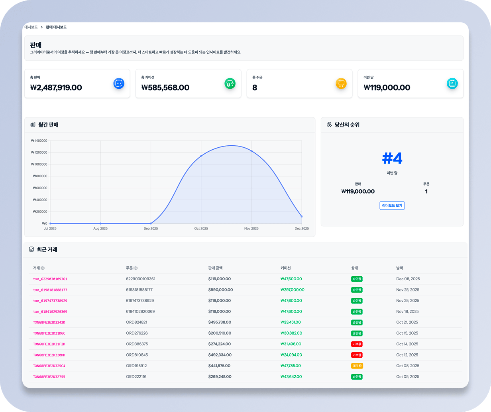Image resolution: width=491 pixels, height=412 pixels.
Task: Click the orange shopping cart orders icon
Action: pyautogui.click(x=341, y=83)
